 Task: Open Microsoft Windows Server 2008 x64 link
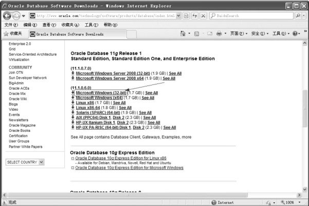[110, 78]
